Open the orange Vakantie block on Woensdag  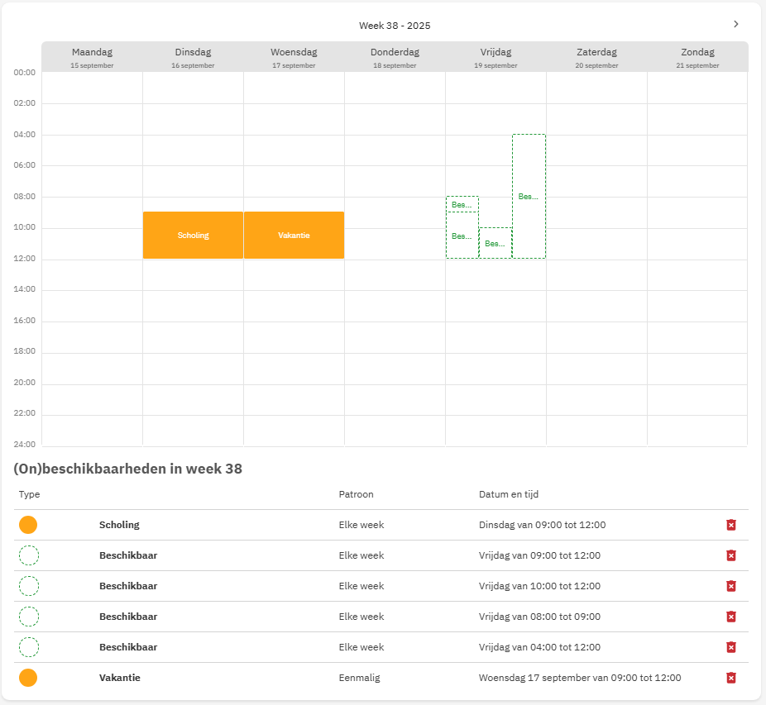294,236
